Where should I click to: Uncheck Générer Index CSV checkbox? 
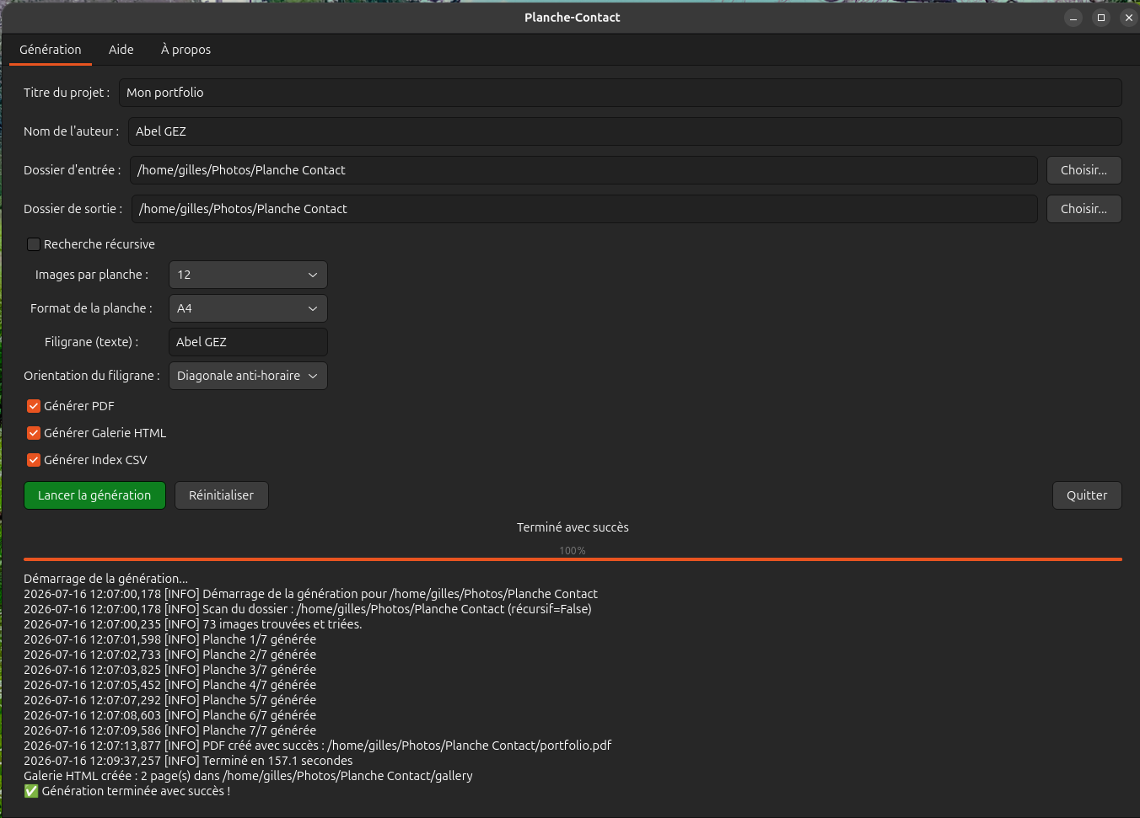point(34,460)
